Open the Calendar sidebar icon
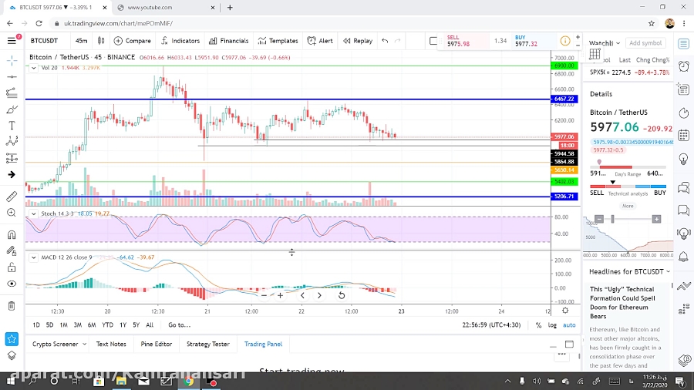Image resolution: width=694 pixels, height=390 pixels. pos(684,136)
